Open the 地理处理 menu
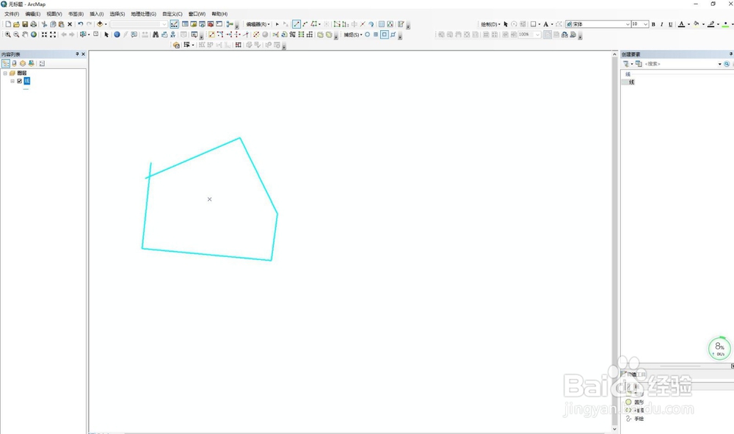The width and height of the screenshot is (734, 434). tap(145, 13)
